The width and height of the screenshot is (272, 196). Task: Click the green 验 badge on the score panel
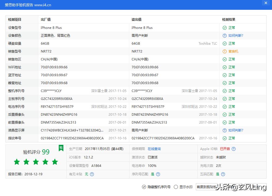coord(61,148)
